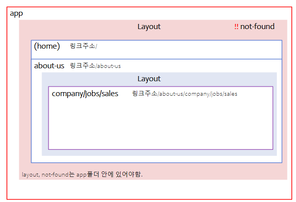Click the "app" folder label
296x202 pixels.
(x=16, y=14)
